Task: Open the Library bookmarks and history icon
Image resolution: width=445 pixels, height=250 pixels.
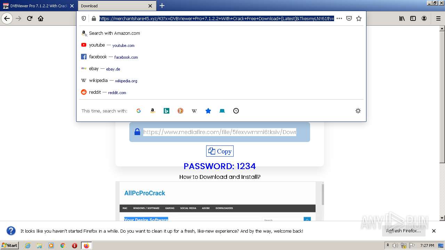Action: coord(402,18)
